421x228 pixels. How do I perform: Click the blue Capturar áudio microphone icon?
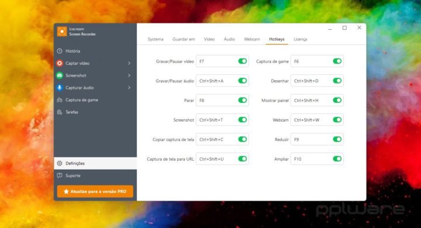[x=60, y=88]
